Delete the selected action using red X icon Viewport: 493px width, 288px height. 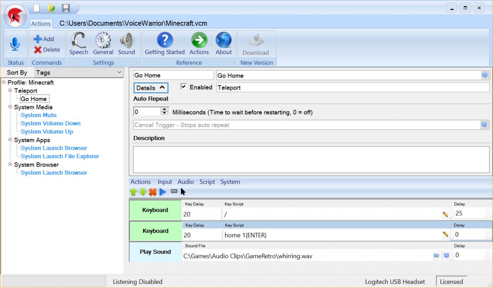(153, 192)
